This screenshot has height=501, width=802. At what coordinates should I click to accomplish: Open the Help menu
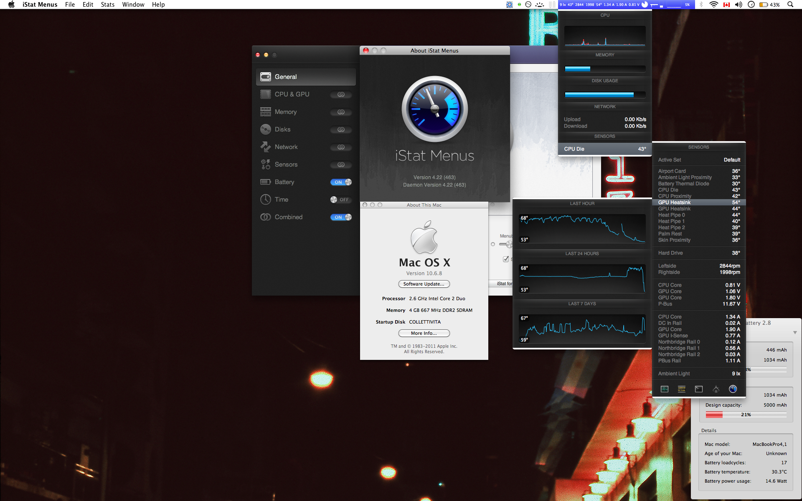click(x=158, y=5)
